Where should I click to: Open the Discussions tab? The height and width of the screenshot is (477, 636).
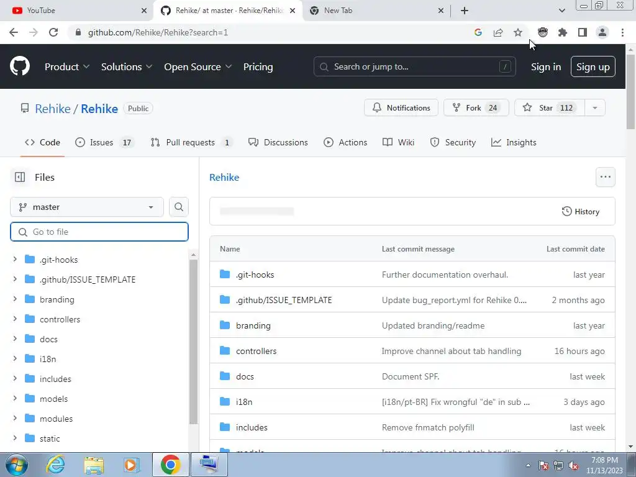point(278,142)
